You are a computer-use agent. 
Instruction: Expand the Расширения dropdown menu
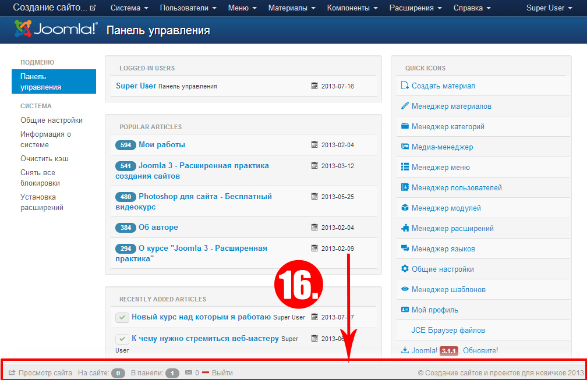[x=415, y=8]
